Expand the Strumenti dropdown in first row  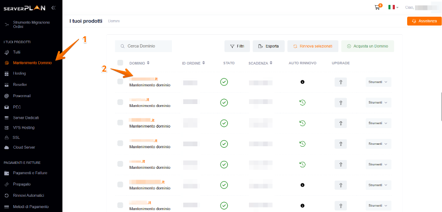pyautogui.click(x=378, y=82)
